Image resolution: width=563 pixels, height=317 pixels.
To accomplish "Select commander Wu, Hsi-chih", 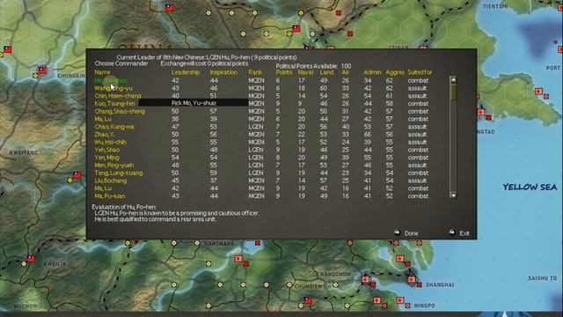I will pyautogui.click(x=110, y=143).
